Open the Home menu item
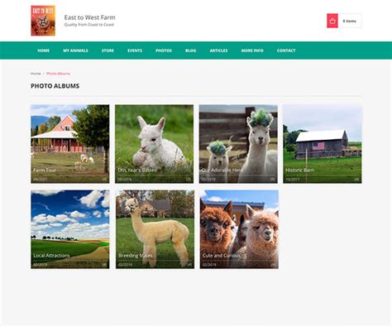 pos(44,50)
